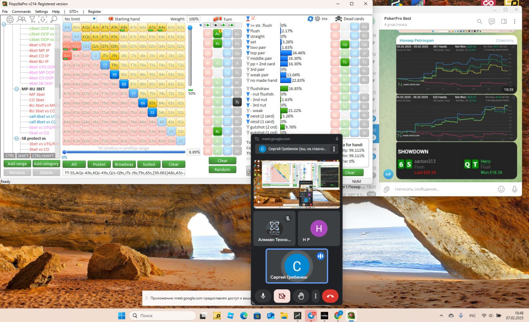
Task: Toggle the weak pair filter funnel
Action: [248, 75]
